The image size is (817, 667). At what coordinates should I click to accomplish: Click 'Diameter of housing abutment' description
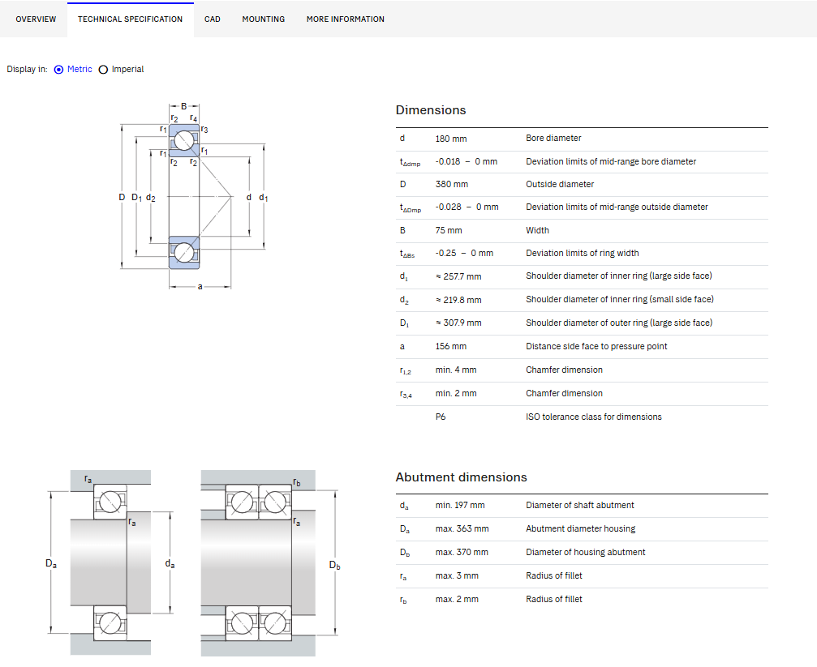585,552
